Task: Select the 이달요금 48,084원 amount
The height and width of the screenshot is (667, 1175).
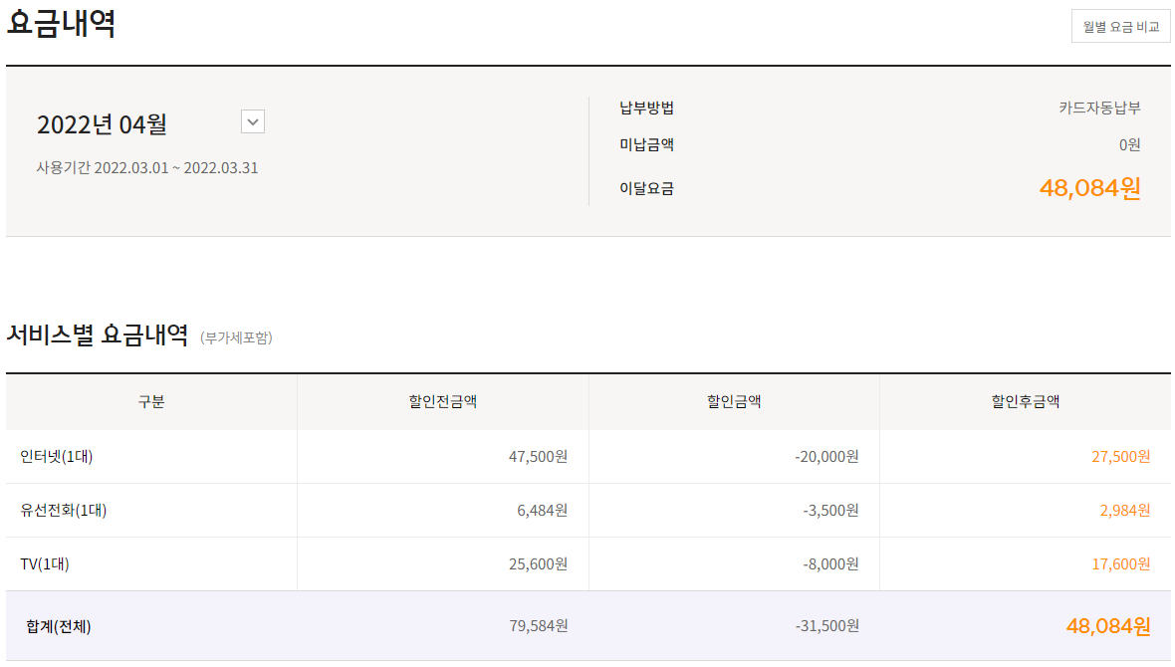Action: 1089,188
